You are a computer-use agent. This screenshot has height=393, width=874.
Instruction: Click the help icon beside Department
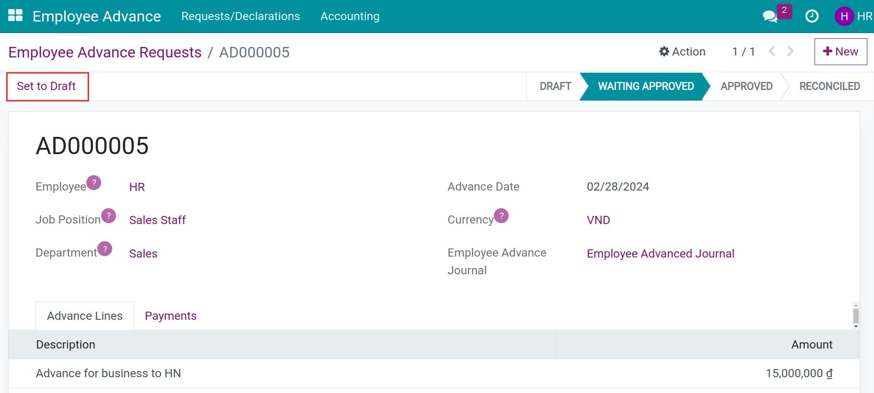[x=105, y=249]
